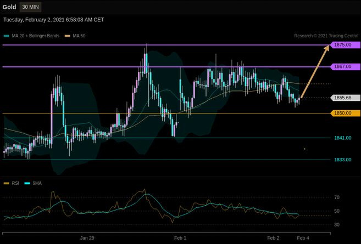Viewport: 361px width, 244px height.
Task: Click the RSI legend color swatch
Action: 7,183
